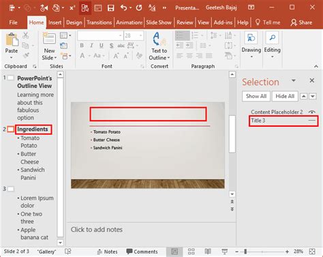Toggle Text Shadow S button

[111, 46]
